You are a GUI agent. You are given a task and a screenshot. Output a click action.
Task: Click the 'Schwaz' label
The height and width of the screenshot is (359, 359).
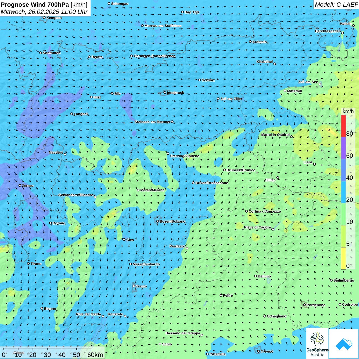(x=208, y=80)
